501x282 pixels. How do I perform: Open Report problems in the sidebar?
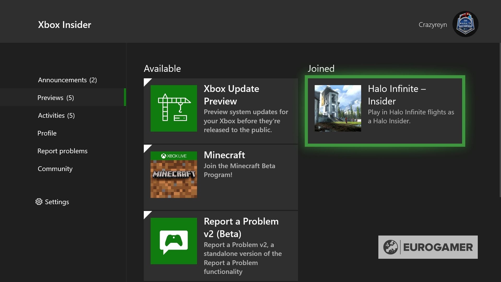[62, 151]
